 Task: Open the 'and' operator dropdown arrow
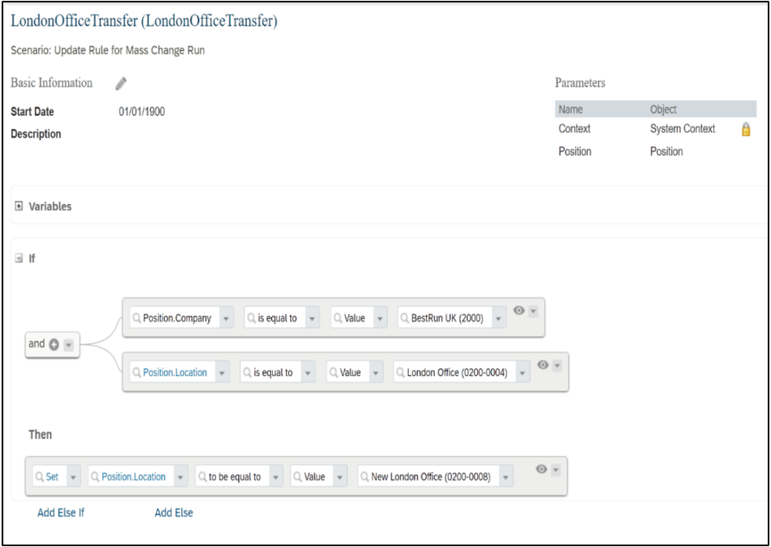click(x=68, y=345)
